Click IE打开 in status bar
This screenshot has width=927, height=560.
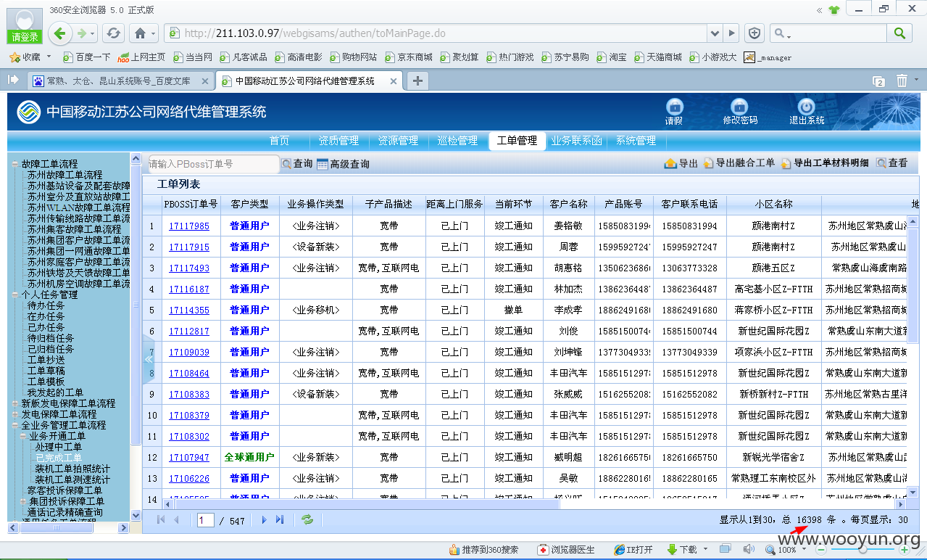(633, 550)
